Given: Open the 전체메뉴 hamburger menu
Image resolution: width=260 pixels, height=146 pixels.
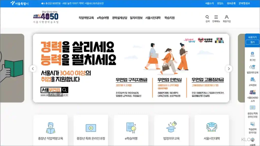Looking at the screenshot, I should [216, 17].
